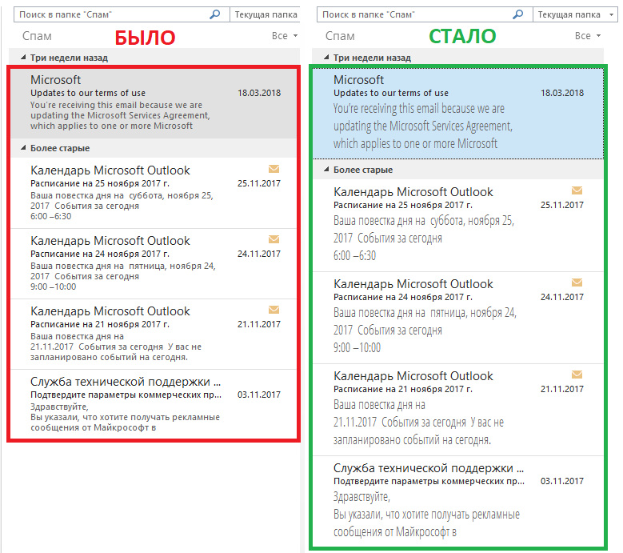Collapse the 'Три недели назад' group in the left panel
Viewport: 623px width, 553px height.
(23, 58)
